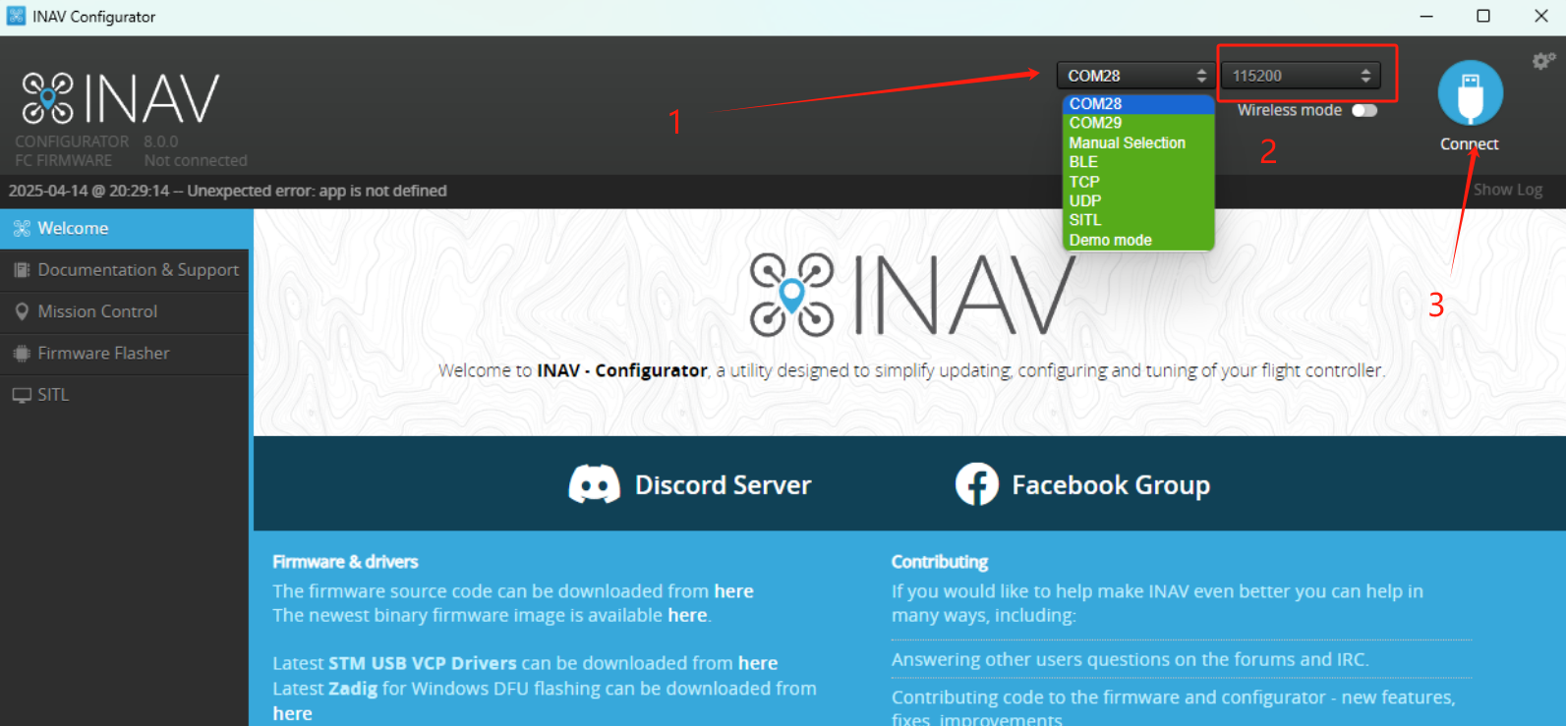Click the 'Wireless mode' label

coord(1290,110)
